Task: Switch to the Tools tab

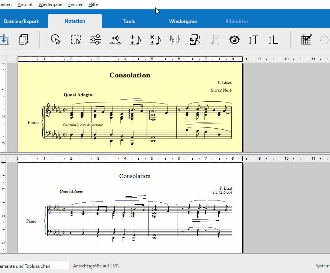Action: [129, 21]
